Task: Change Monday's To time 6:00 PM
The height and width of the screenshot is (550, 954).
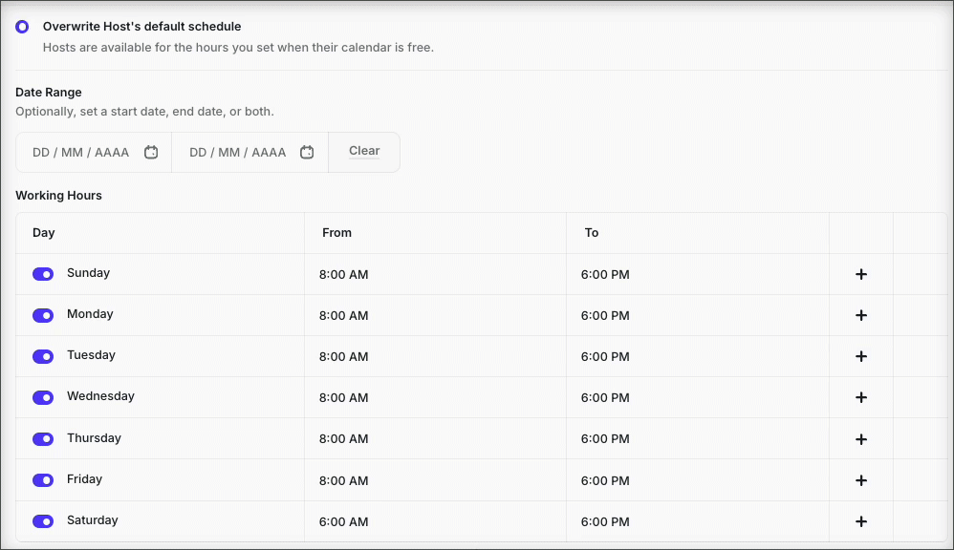Action: (605, 315)
